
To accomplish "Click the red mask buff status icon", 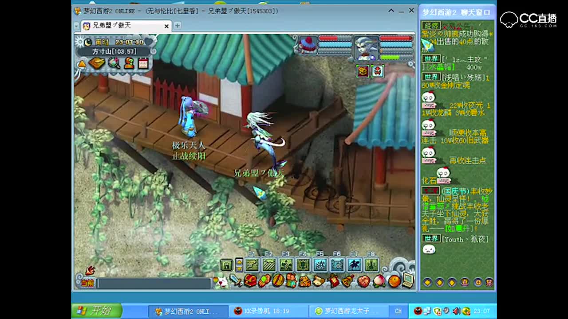I will (378, 71).
